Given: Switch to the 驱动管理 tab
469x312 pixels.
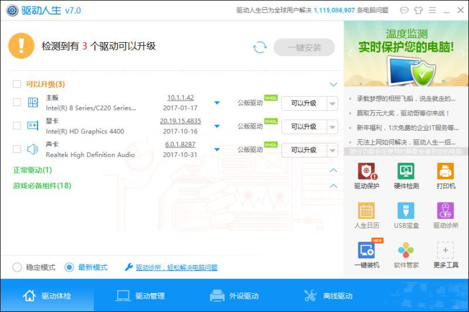Looking at the screenshot, I should [x=140, y=296].
